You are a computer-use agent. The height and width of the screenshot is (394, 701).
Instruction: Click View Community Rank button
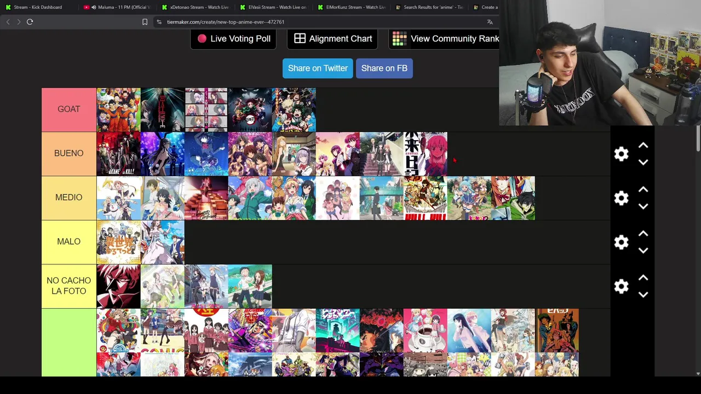click(444, 39)
